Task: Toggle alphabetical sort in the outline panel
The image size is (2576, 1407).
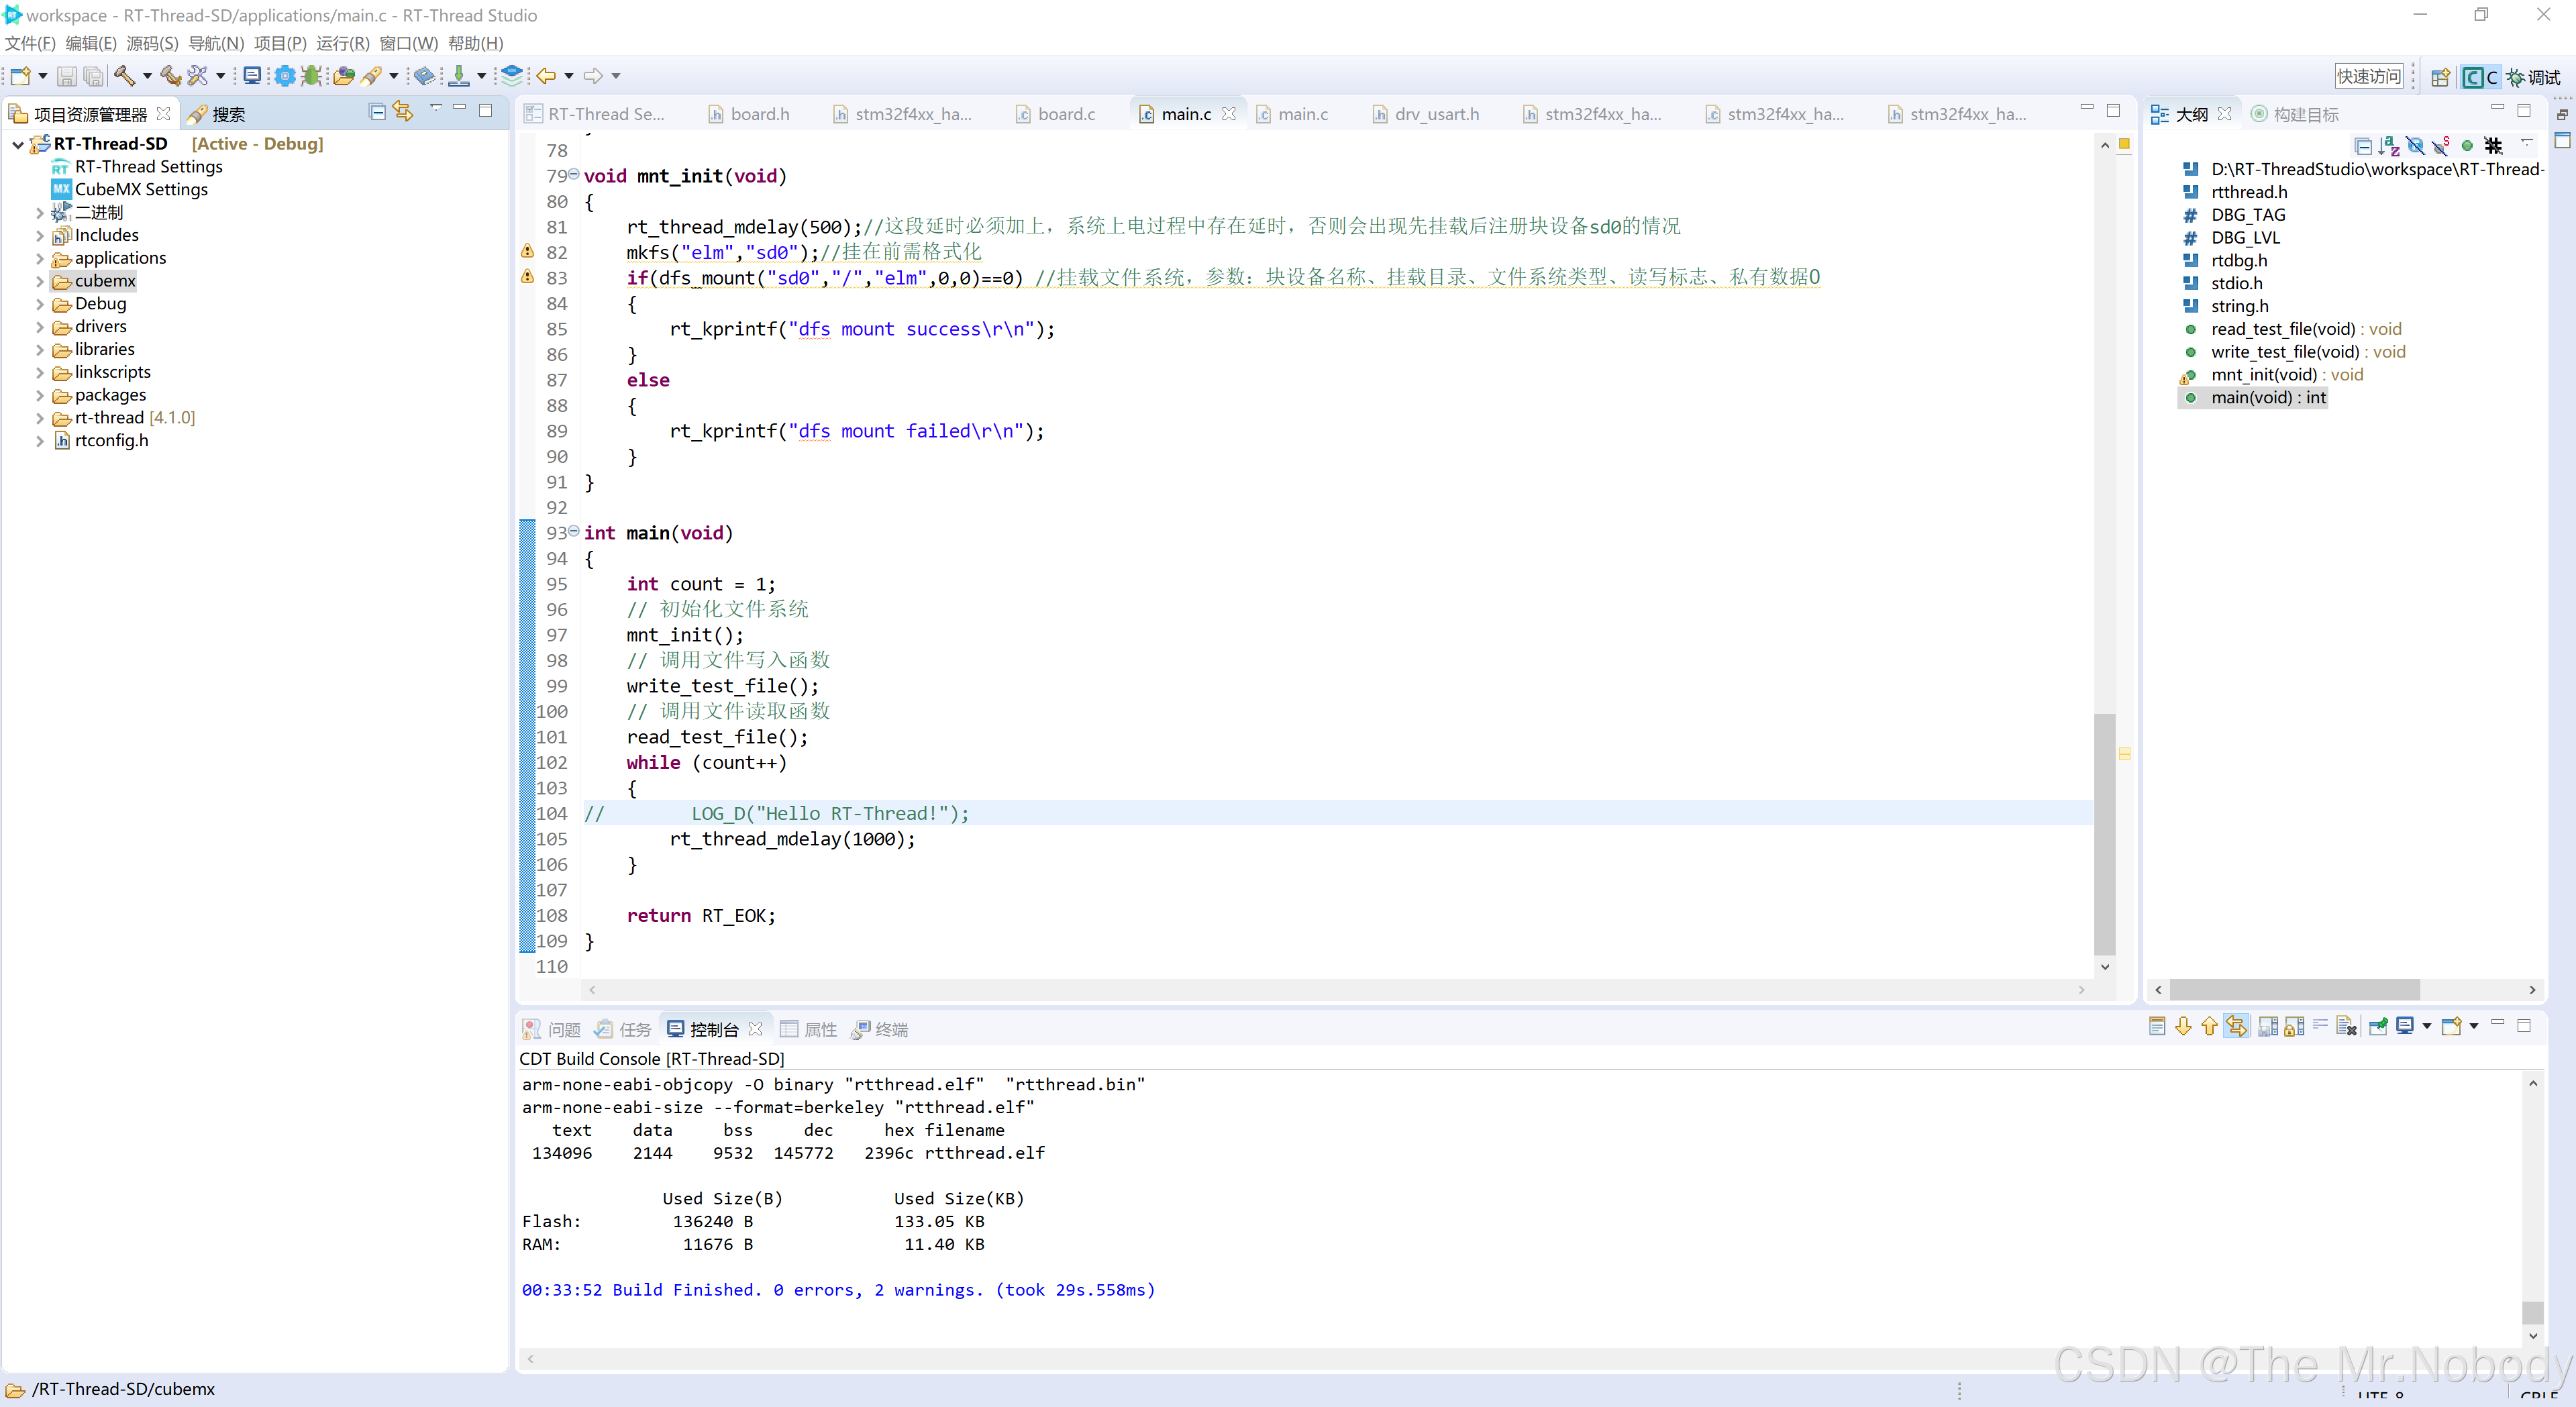Action: (2389, 146)
